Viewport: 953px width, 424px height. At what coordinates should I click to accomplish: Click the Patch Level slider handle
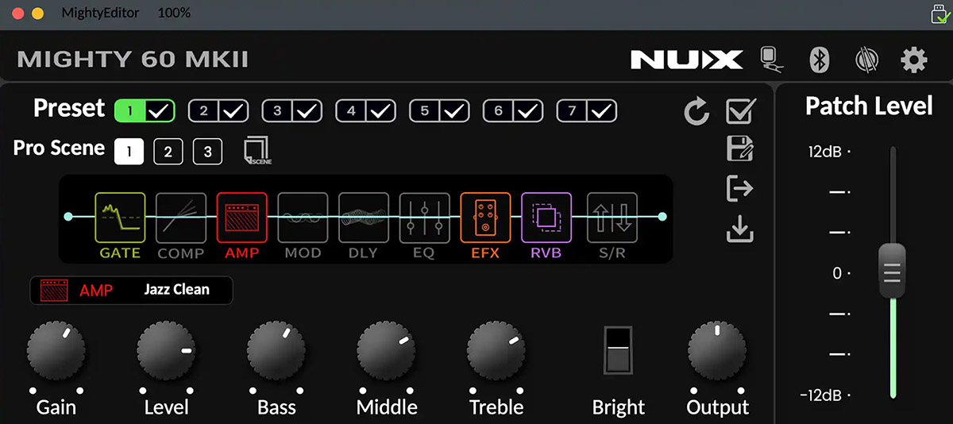pyautogui.click(x=892, y=272)
